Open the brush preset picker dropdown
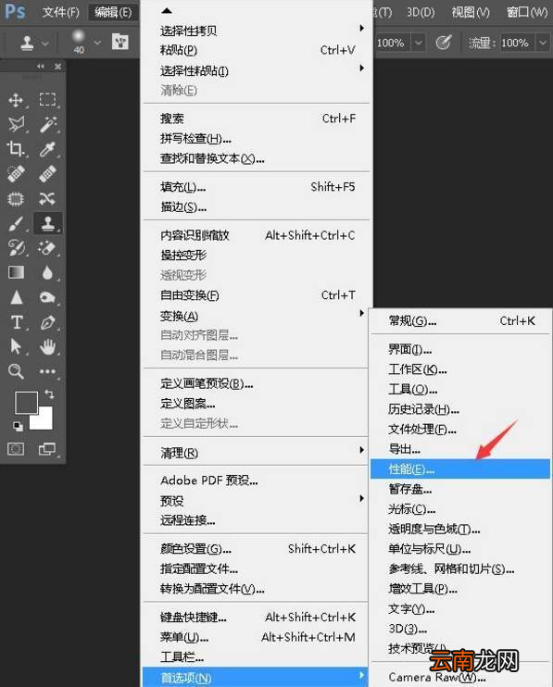Screen dimensions: 553x687 point(97,43)
